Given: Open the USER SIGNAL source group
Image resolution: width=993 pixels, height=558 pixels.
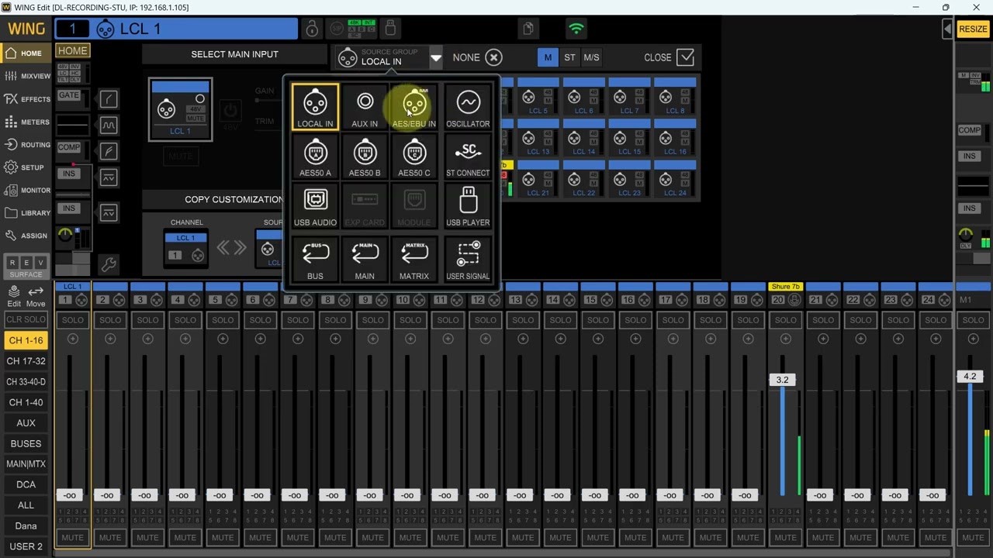Looking at the screenshot, I should (468, 260).
